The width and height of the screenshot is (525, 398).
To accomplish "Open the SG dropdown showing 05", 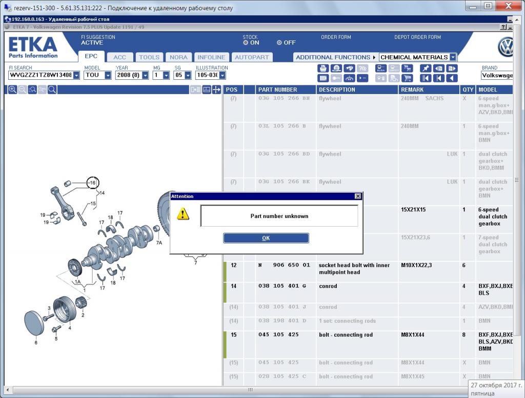I will click(x=188, y=75).
